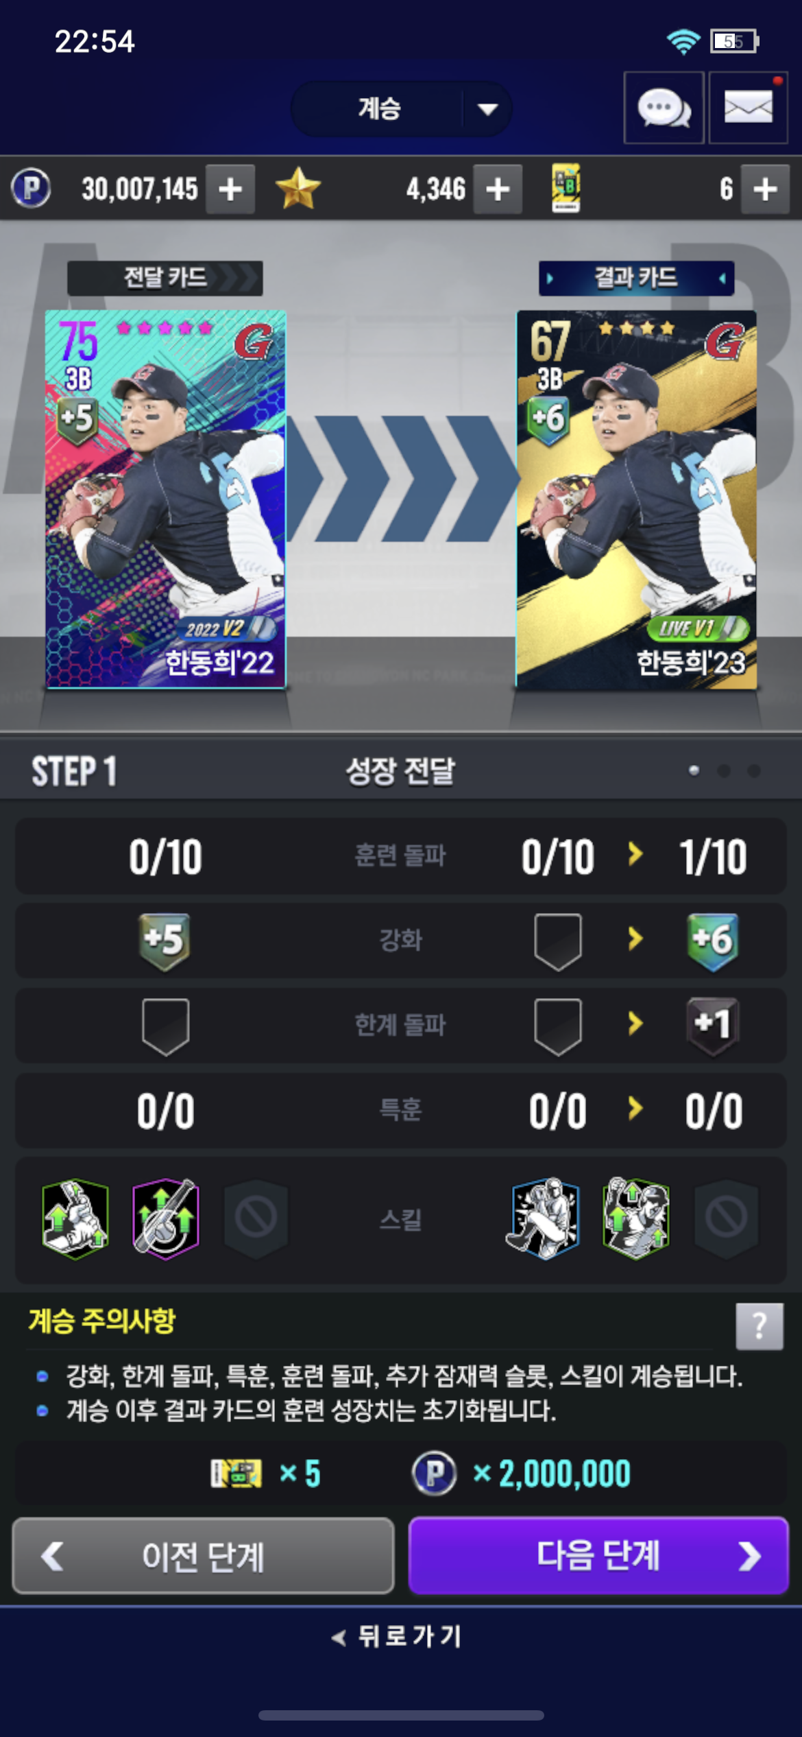
Task: Open the chat speech bubble icon
Action: coord(664,108)
